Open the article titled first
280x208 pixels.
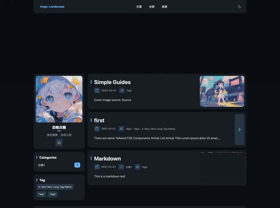point(99,121)
